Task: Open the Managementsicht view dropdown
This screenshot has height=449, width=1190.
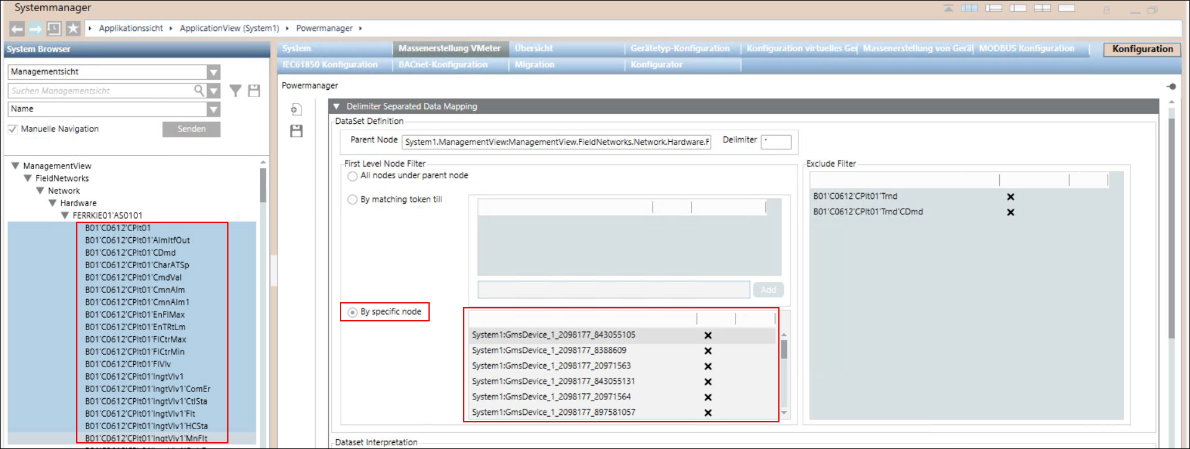Action: pyautogui.click(x=213, y=72)
